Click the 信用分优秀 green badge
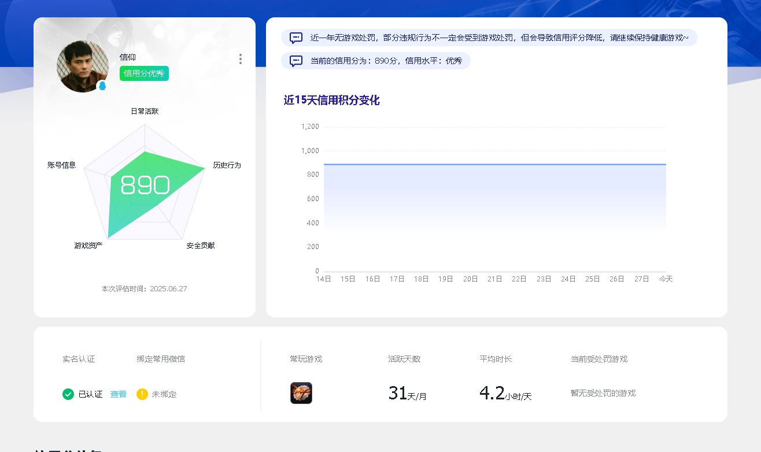This screenshot has height=452, width=761. coord(144,73)
